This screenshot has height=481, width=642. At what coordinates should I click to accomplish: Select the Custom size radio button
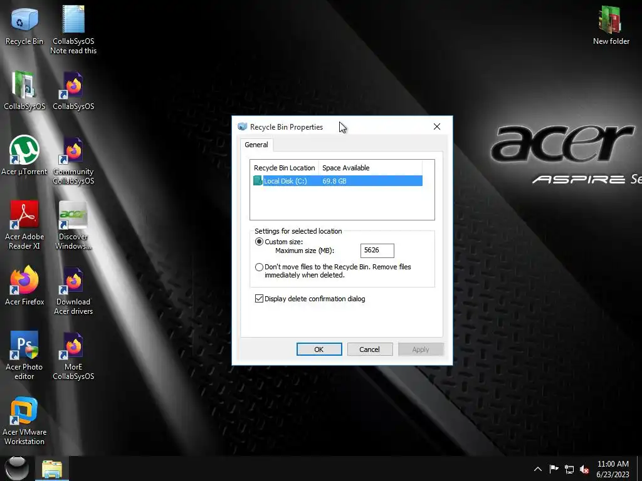(x=259, y=242)
